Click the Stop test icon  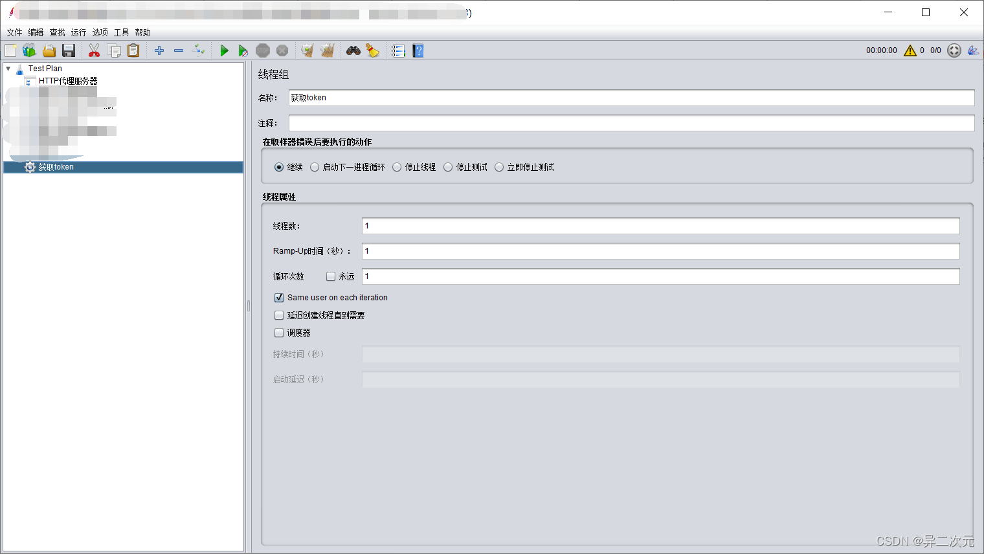[x=263, y=50]
